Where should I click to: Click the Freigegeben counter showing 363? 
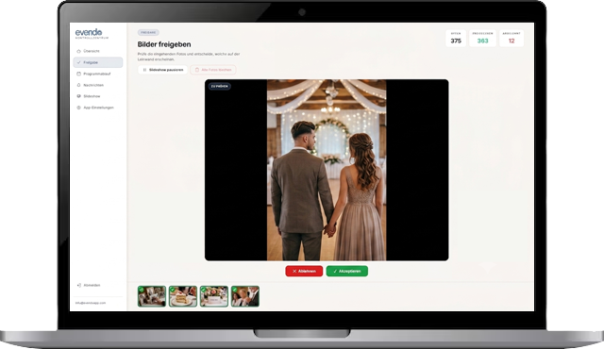click(x=482, y=38)
